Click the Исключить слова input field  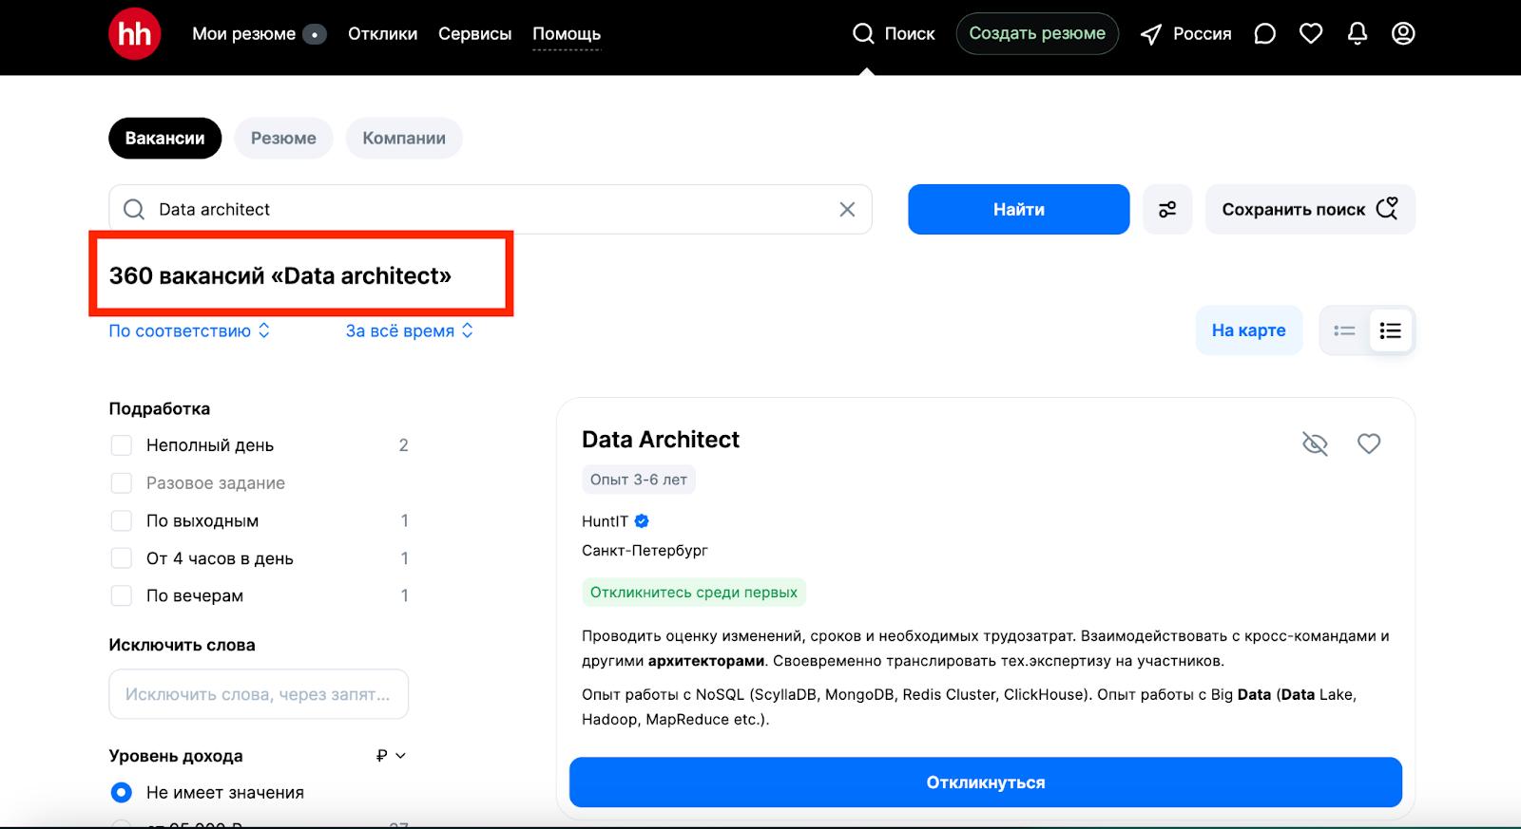coord(259,694)
